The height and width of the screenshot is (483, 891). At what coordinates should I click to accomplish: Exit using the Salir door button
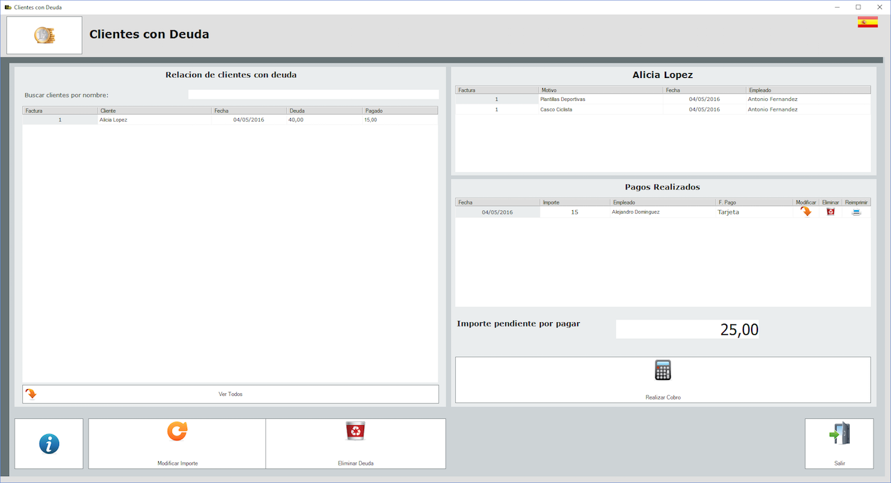[x=839, y=443]
